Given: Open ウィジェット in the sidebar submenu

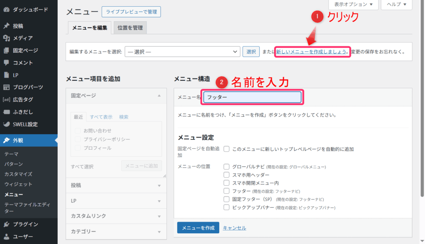Looking at the screenshot, I should tap(18, 184).
